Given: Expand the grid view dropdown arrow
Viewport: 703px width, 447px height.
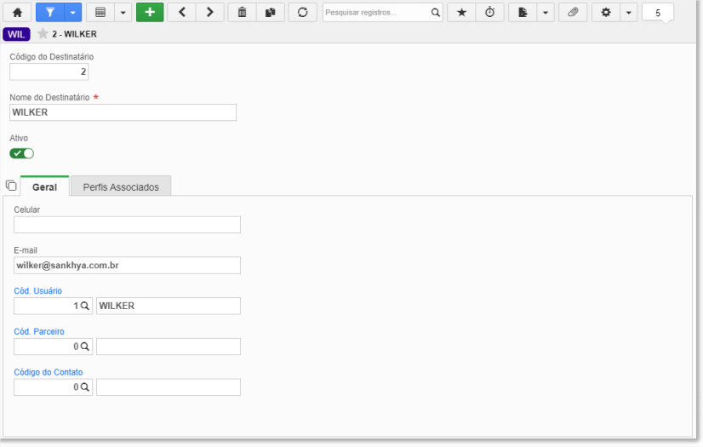Looking at the screenshot, I should (x=123, y=13).
